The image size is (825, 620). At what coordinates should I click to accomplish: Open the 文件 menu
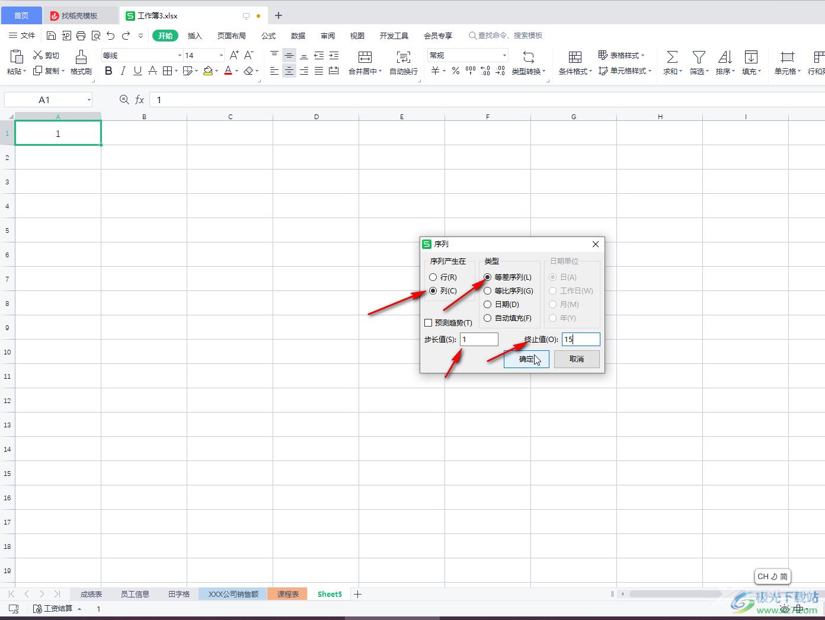tap(22, 36)
